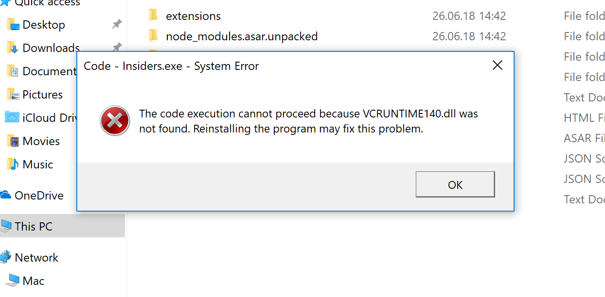Select the Music folder icon
The height and width of the screenshot is (297, 605).
tap(13, 164)
